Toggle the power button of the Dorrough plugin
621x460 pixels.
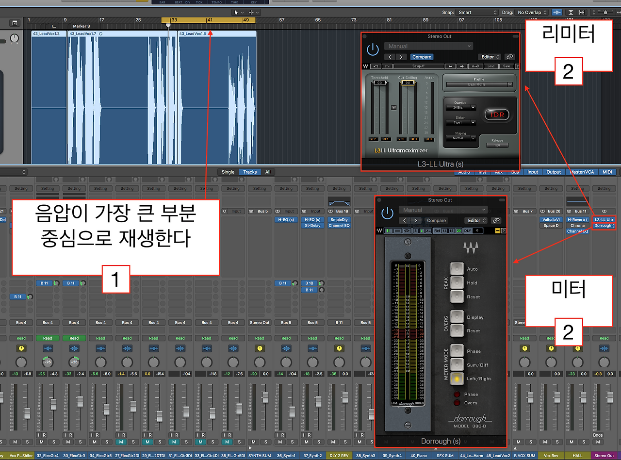(x=387, y=213)
